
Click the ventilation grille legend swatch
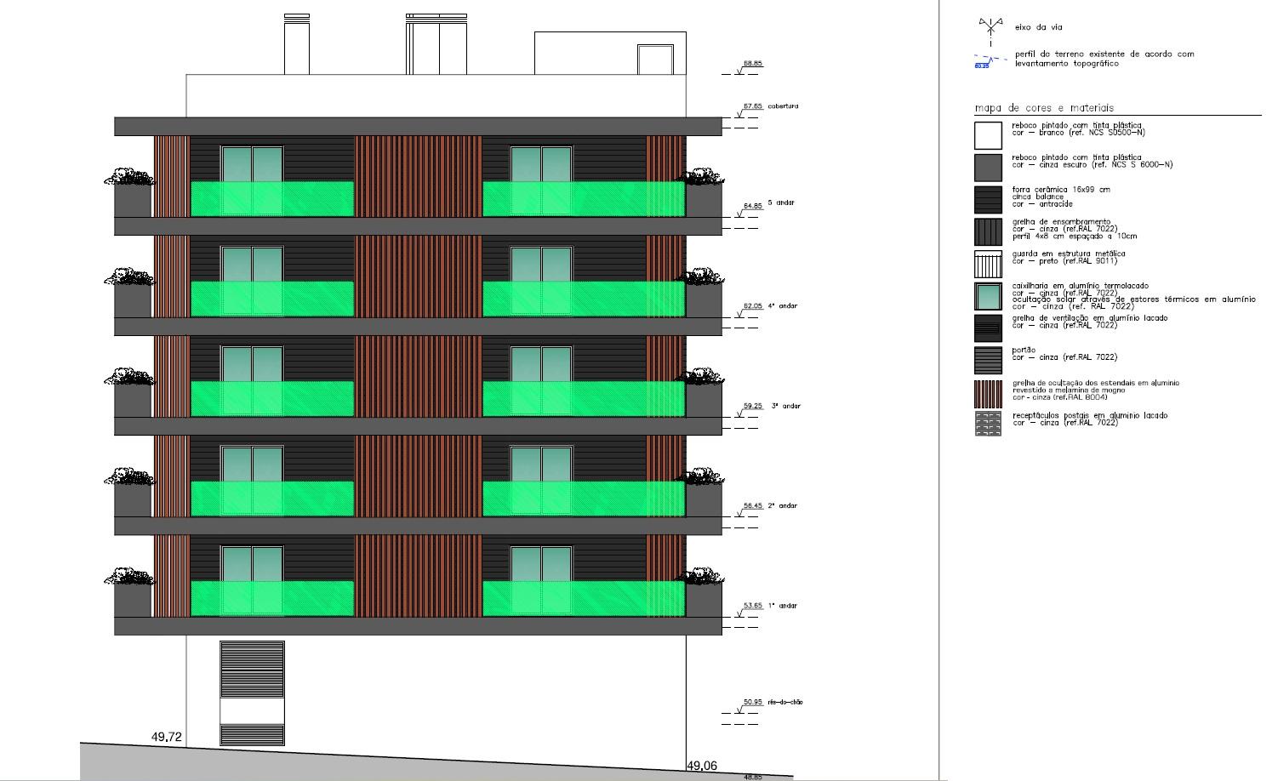pos(988,328)
